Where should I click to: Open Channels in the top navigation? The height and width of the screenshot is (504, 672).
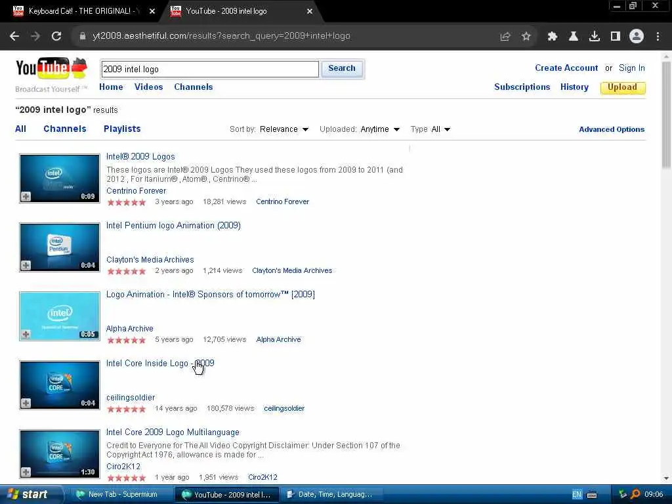[x=194, y=87]
